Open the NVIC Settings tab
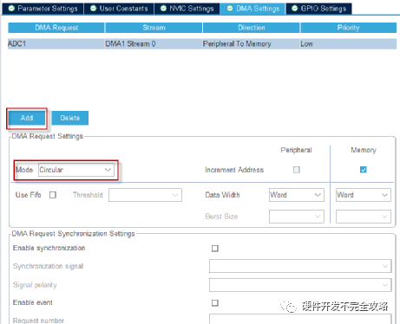 (x=187, y=9)
